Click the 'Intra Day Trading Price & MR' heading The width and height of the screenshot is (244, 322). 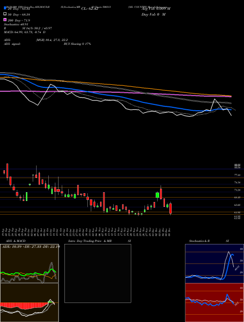(90, 241)
